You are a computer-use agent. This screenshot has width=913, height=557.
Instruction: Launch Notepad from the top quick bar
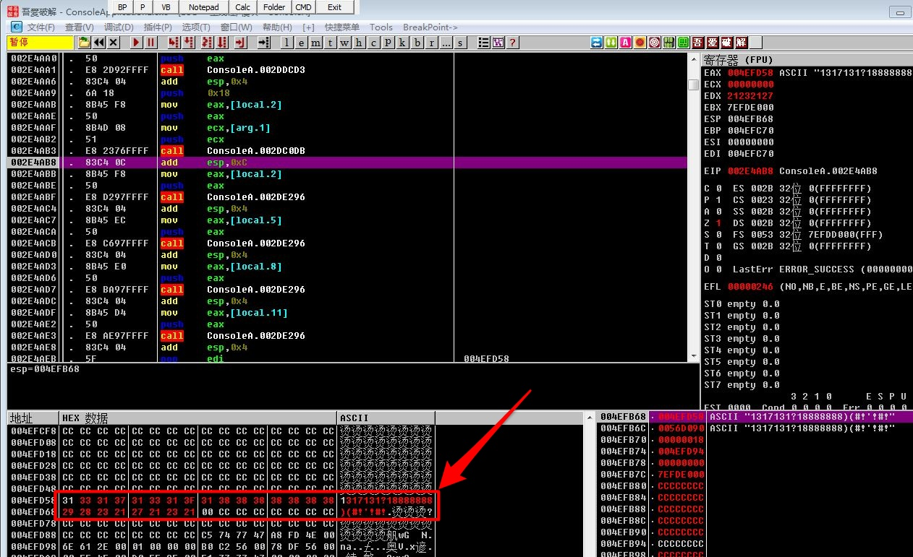click(203, 7)
